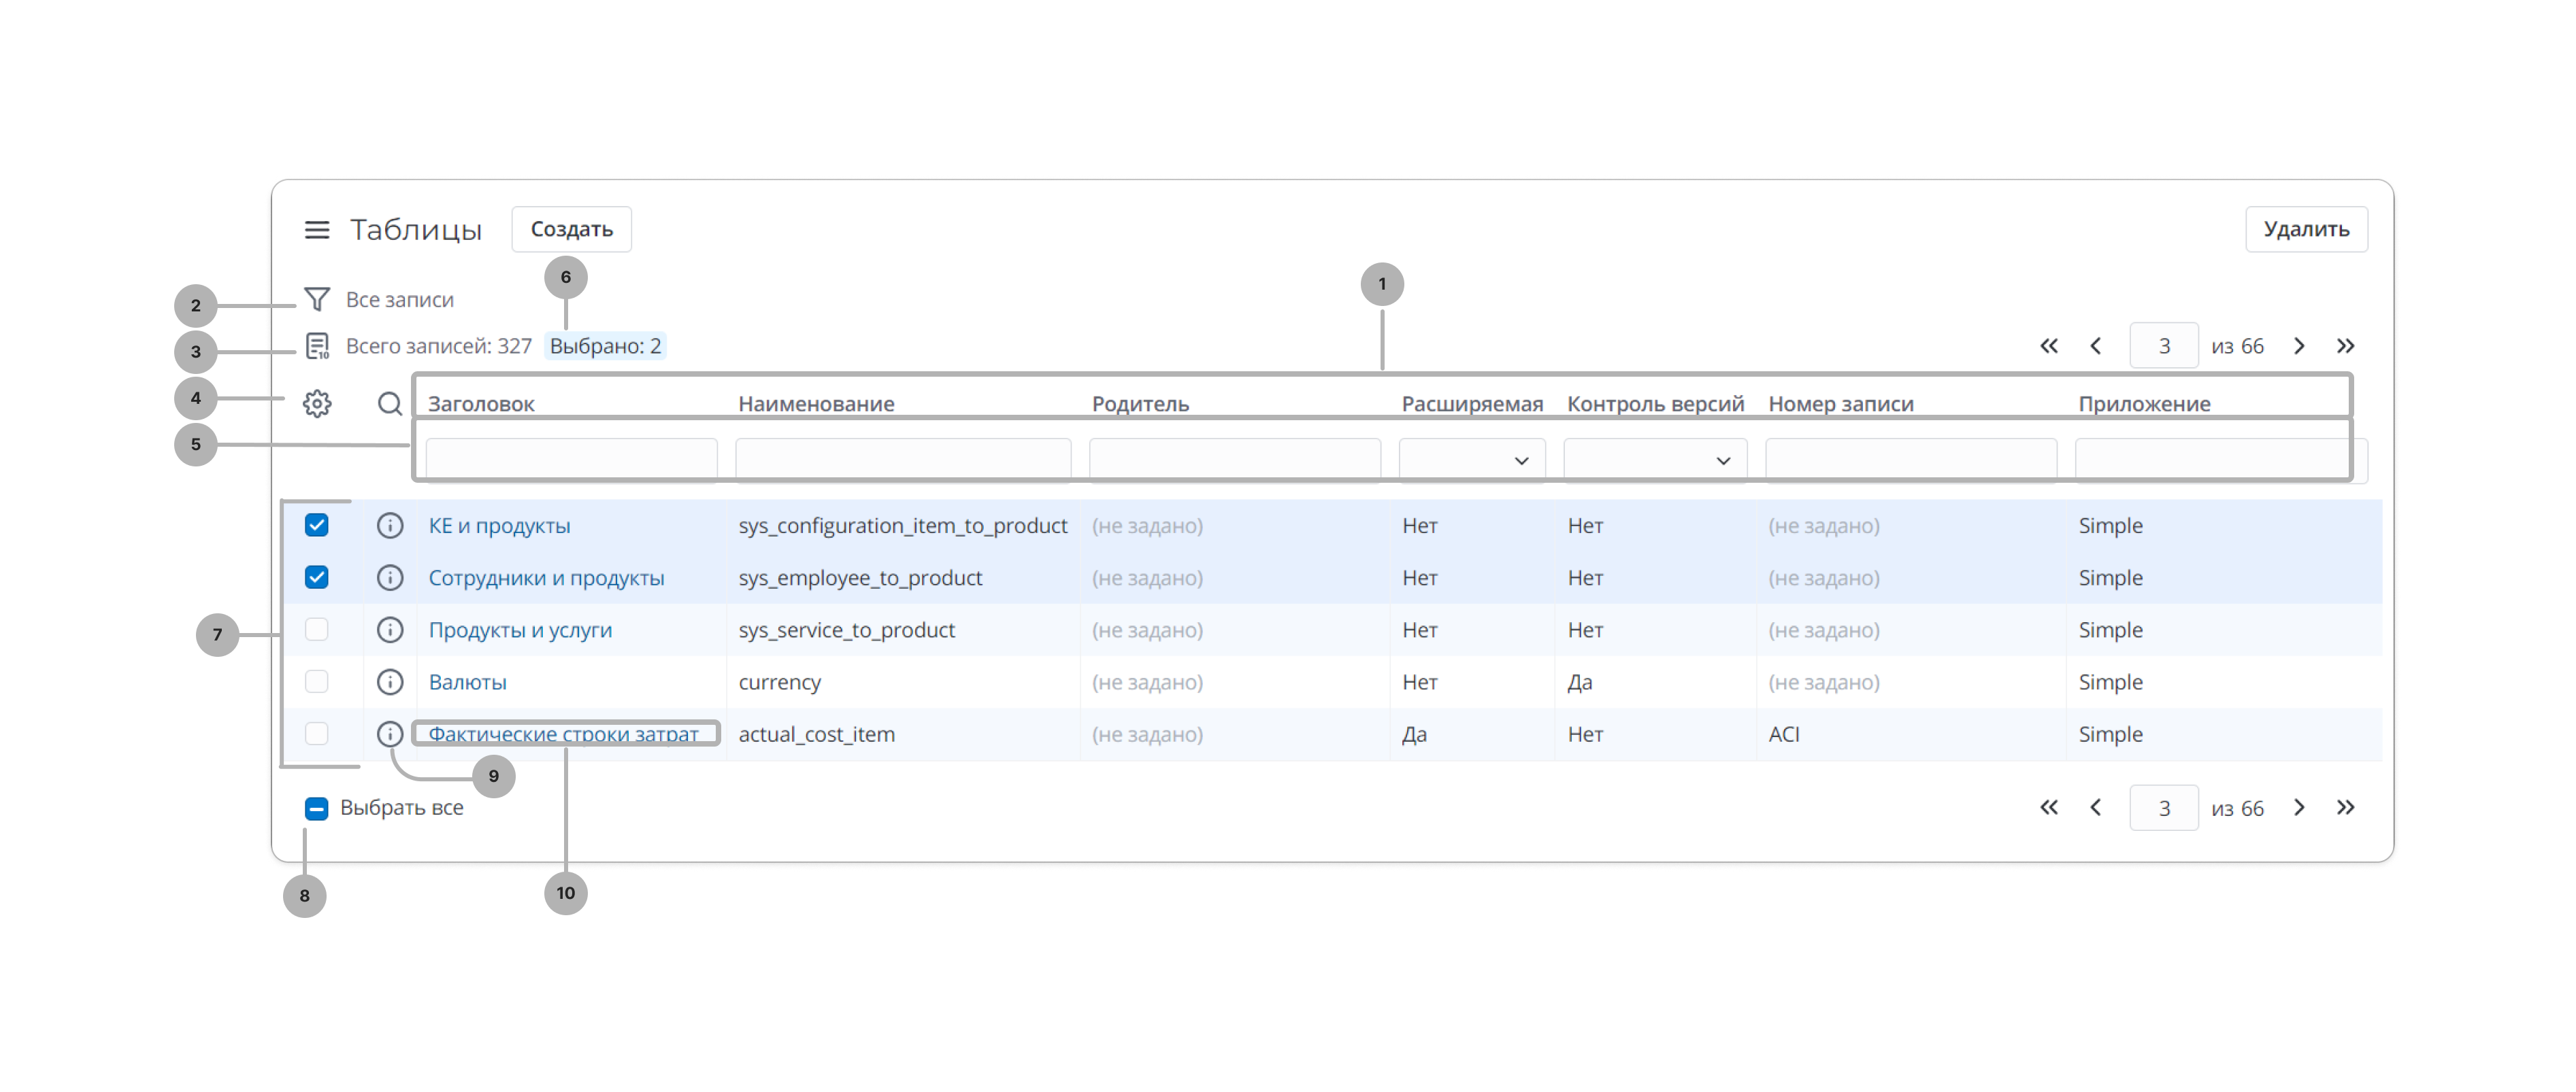The height and width of the screenshot is (1092, 2576).
Task: Click the sys_configuration_item_to_product cell
Action: (x=902, y=526)
